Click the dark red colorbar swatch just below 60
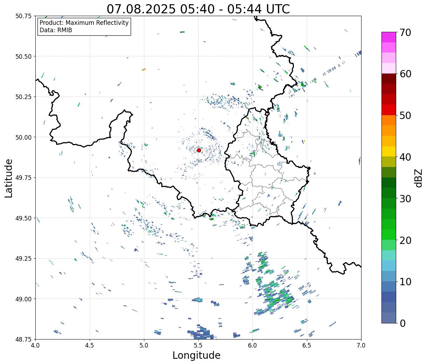Screen dimensions: 427x364 pos(389,79)
